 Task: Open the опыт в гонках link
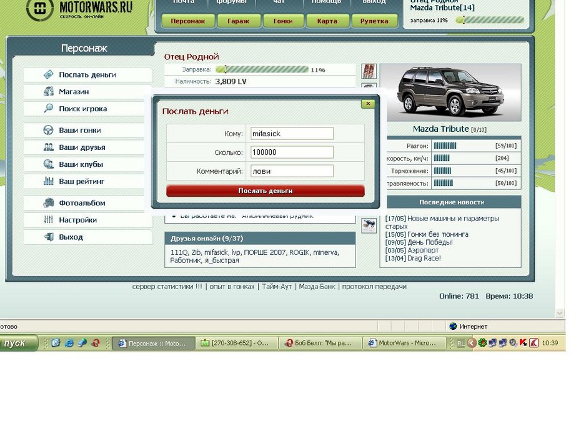232,286
